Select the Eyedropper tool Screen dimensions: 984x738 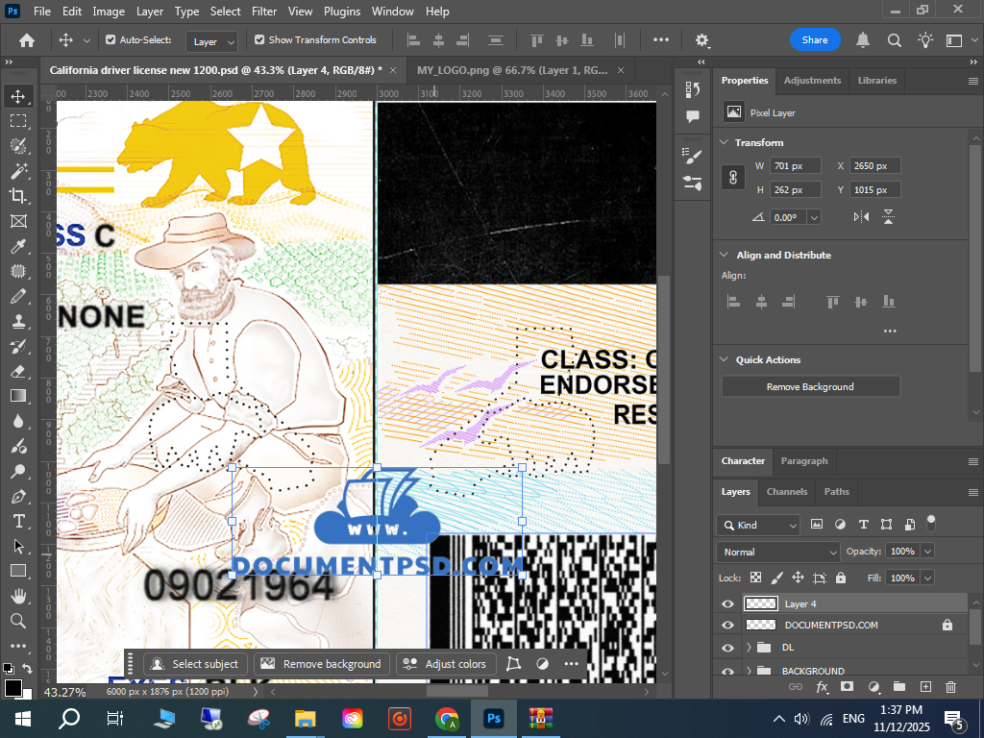[x=17, y=246]
